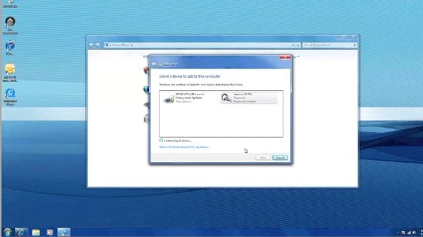Click the greyed Next button

tap(263, 157)
